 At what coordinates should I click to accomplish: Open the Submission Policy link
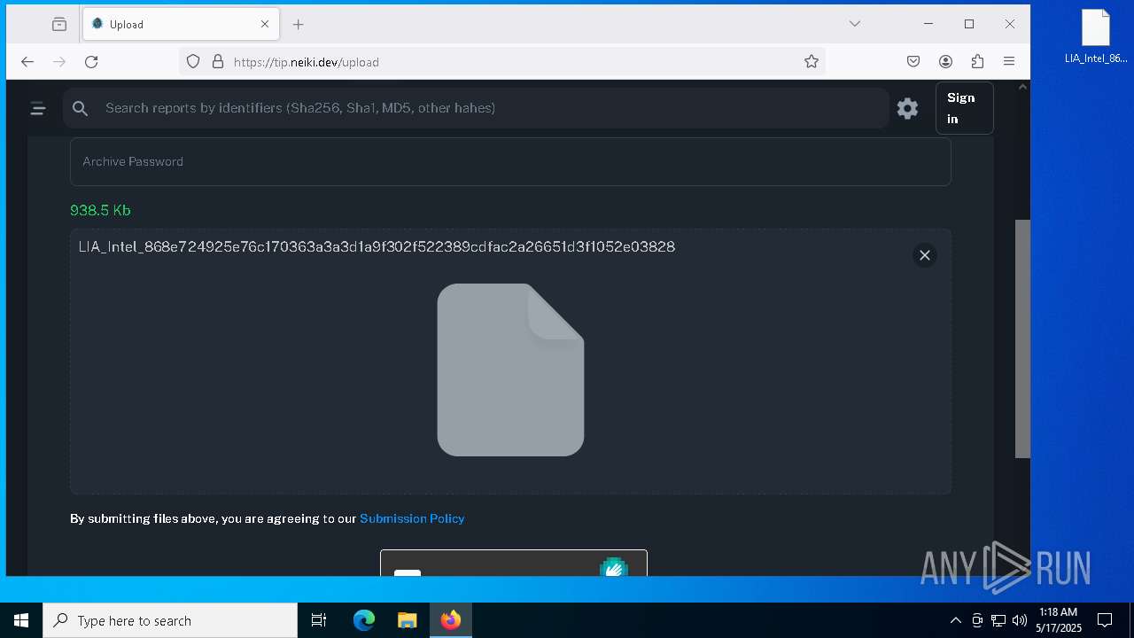(x=412, y=518)
